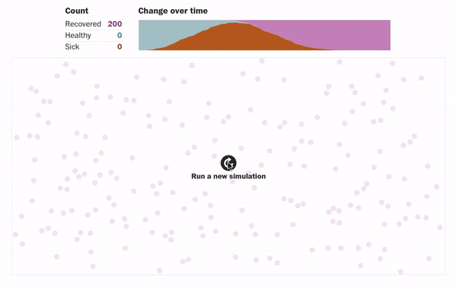Click the Sick count label

click(x=72, y=46)
